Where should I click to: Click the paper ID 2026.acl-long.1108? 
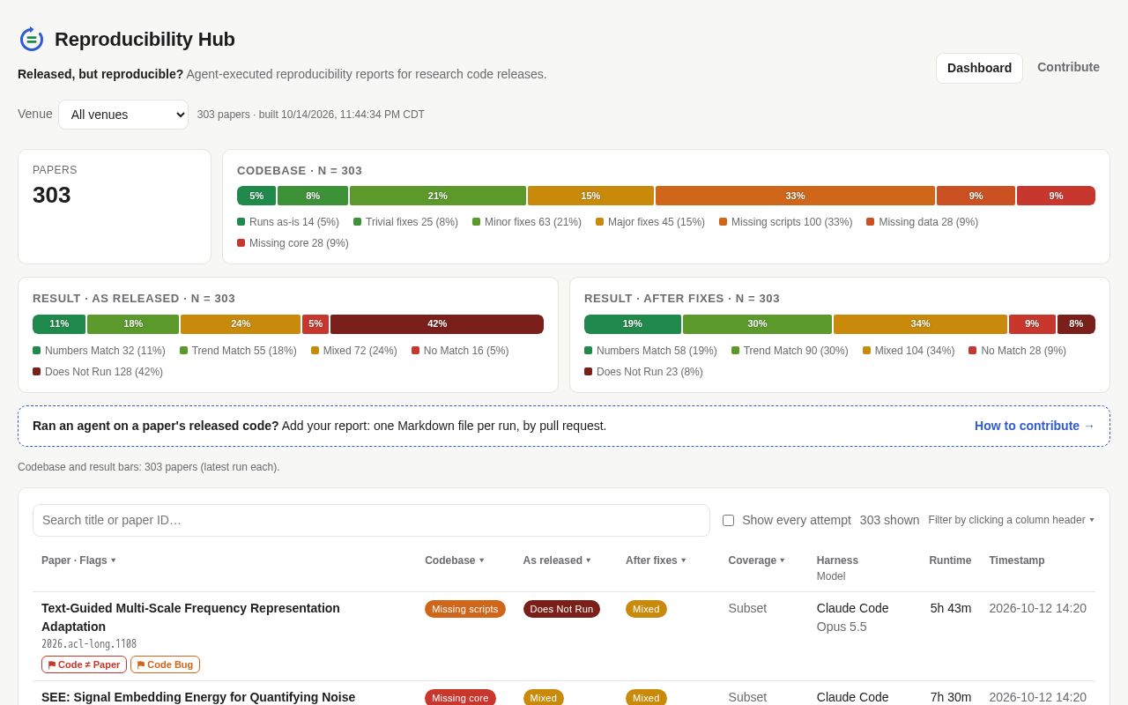pos(89,644)
